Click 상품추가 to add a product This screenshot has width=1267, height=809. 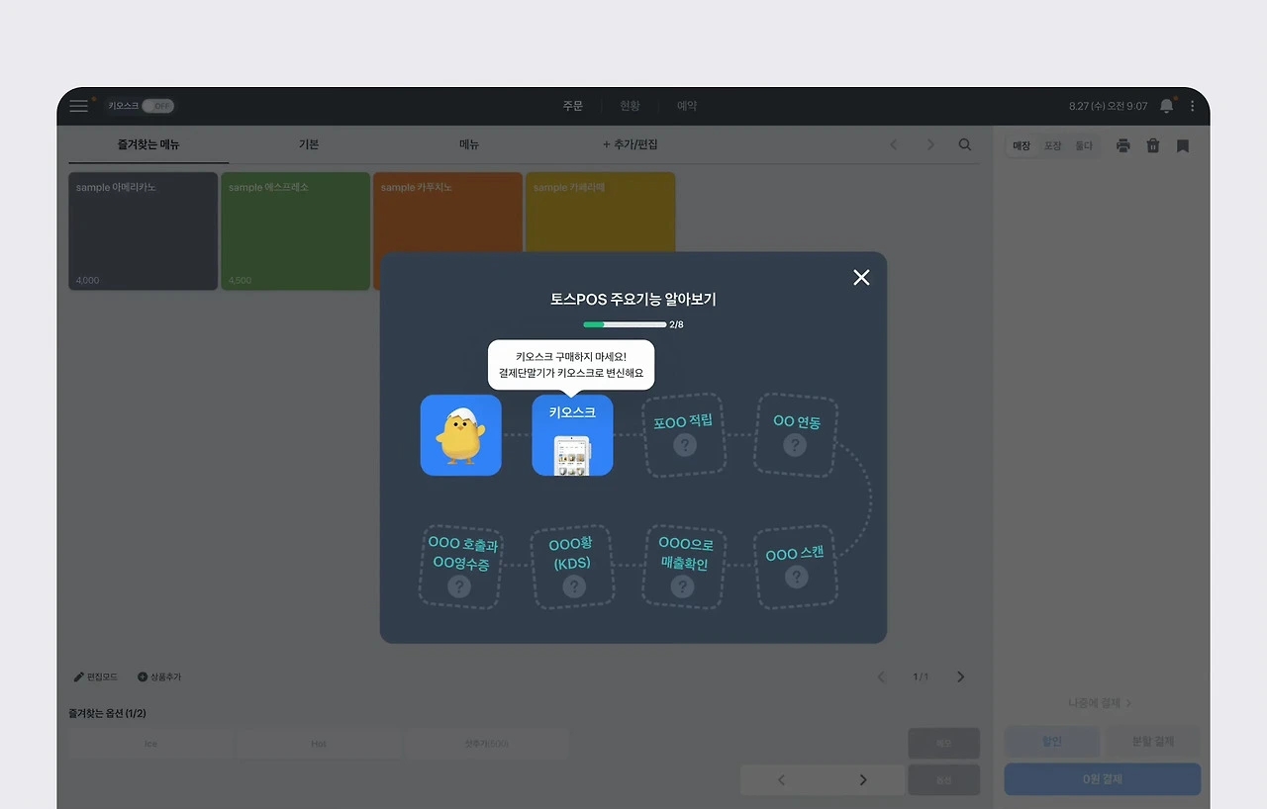point(158,677)
